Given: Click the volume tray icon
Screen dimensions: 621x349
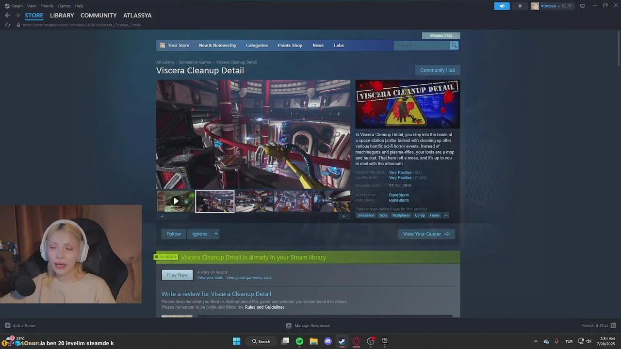Looking at the screenshot, I should 588,341.
